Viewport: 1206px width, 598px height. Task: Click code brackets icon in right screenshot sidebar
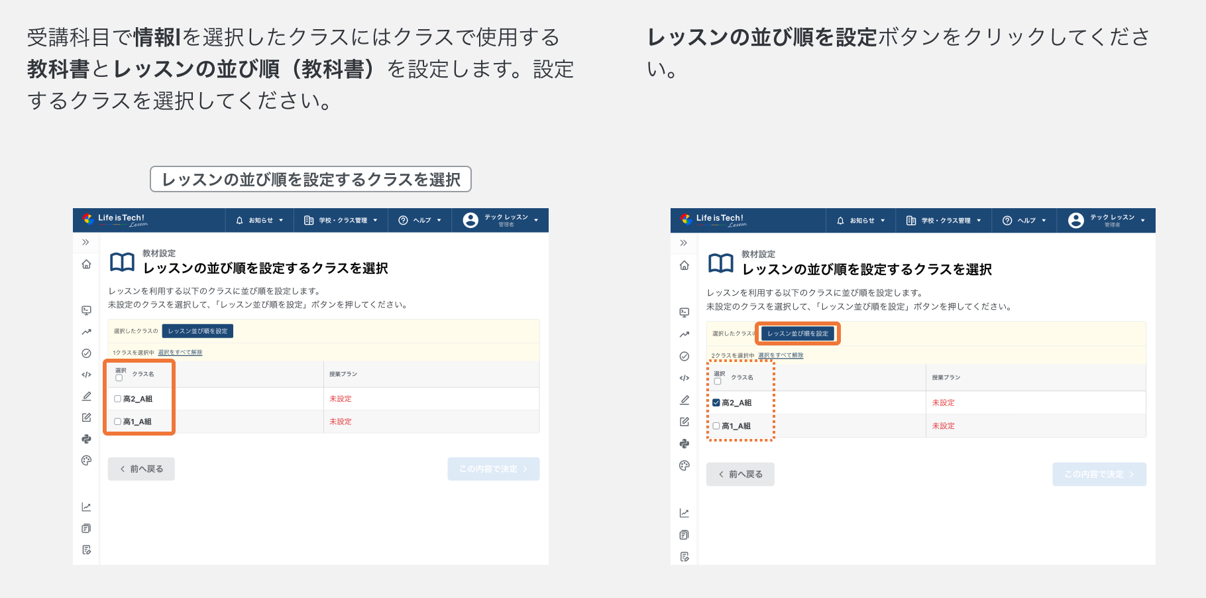coord(685,378)
